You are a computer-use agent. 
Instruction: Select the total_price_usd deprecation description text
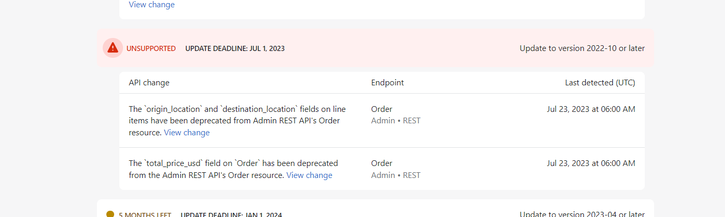[234, 169]
